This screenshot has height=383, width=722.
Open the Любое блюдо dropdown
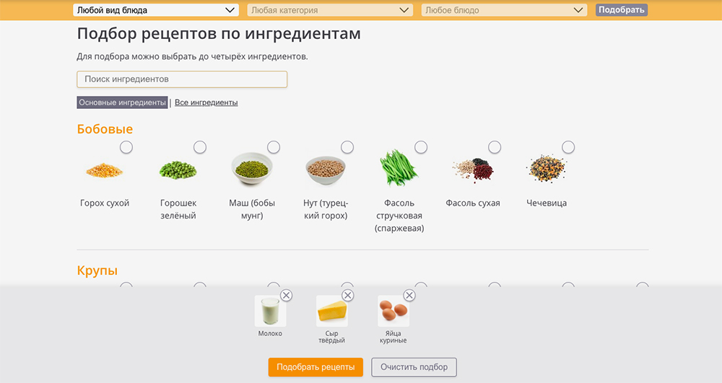point(504,10)
